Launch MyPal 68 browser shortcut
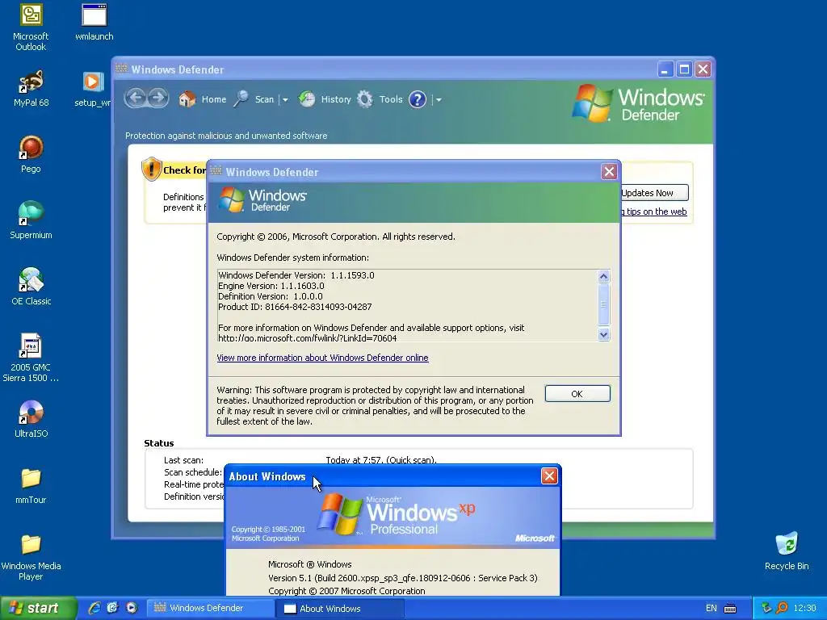This screenshot has width=827, height=620. pos(31,89)
